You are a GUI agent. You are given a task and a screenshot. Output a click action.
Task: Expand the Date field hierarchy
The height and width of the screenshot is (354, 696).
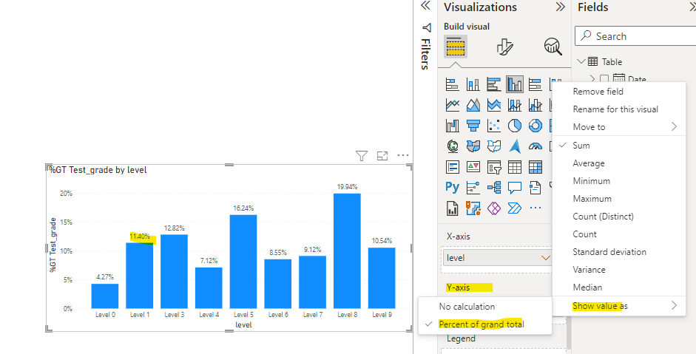[x=592, y=78]
